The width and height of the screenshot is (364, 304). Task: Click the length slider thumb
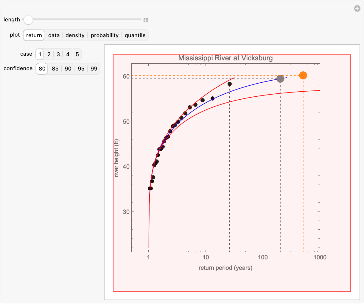(x=28, y=20)
